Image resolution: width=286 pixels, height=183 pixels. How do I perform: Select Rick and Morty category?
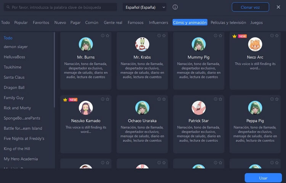click(x=17, y=108)
